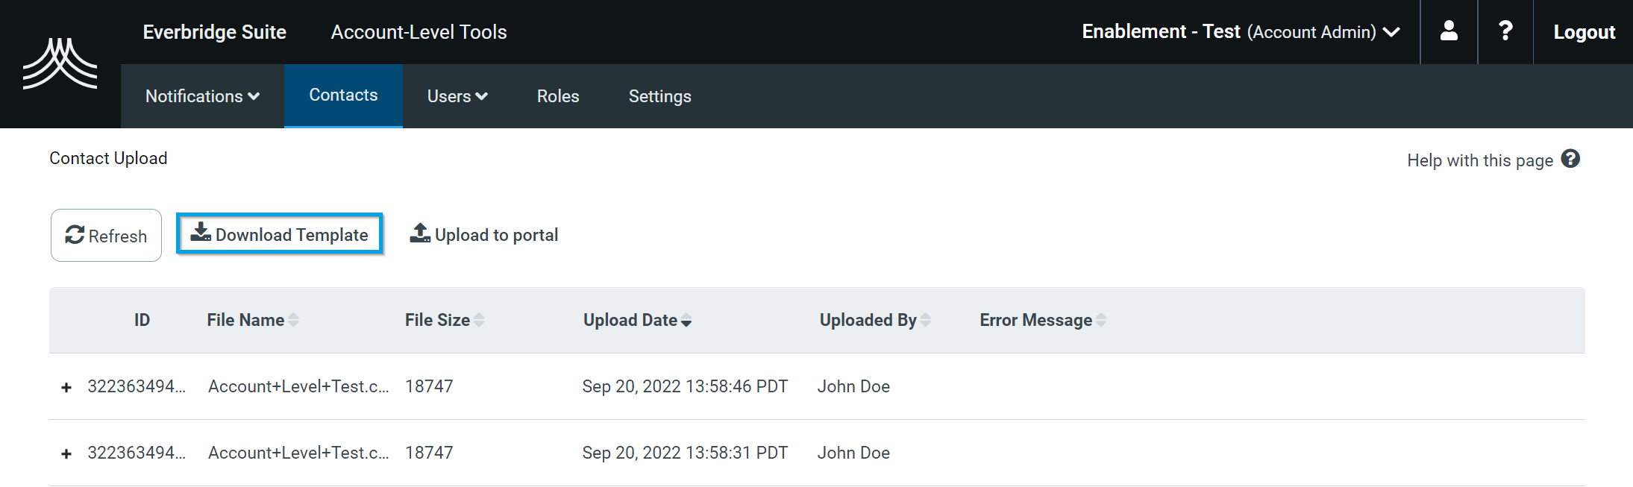This screenshot has height=487, width=1633.
Task: Click file size 18747 in the 13:58:31 row
Action: (429, 453)
